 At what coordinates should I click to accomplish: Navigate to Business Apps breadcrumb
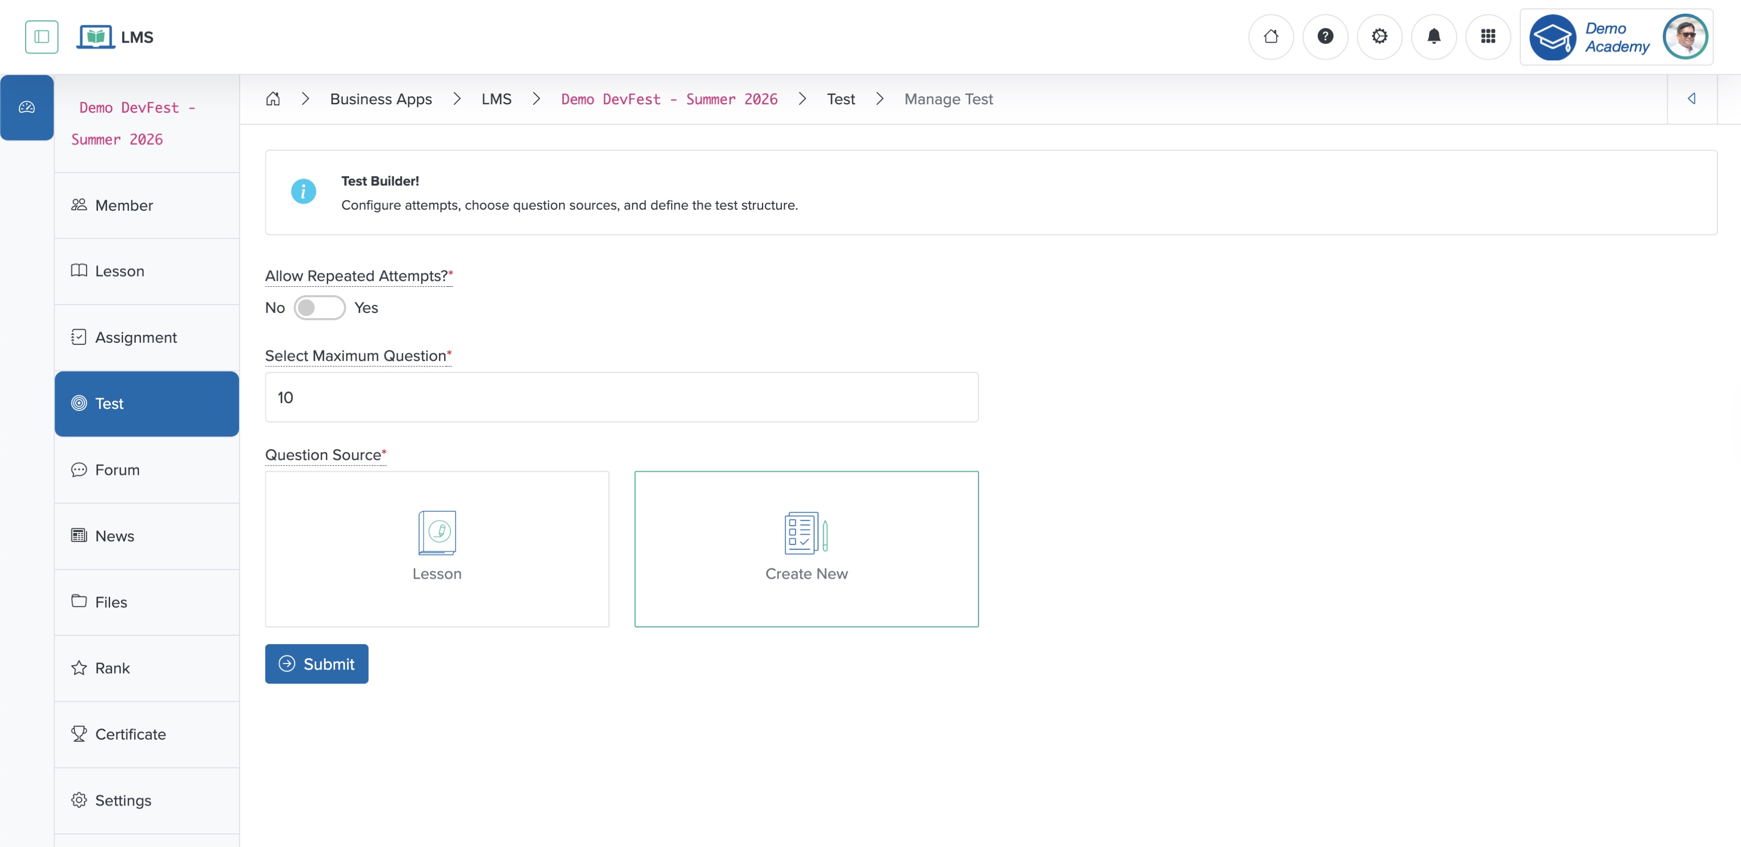pos(381,99)
